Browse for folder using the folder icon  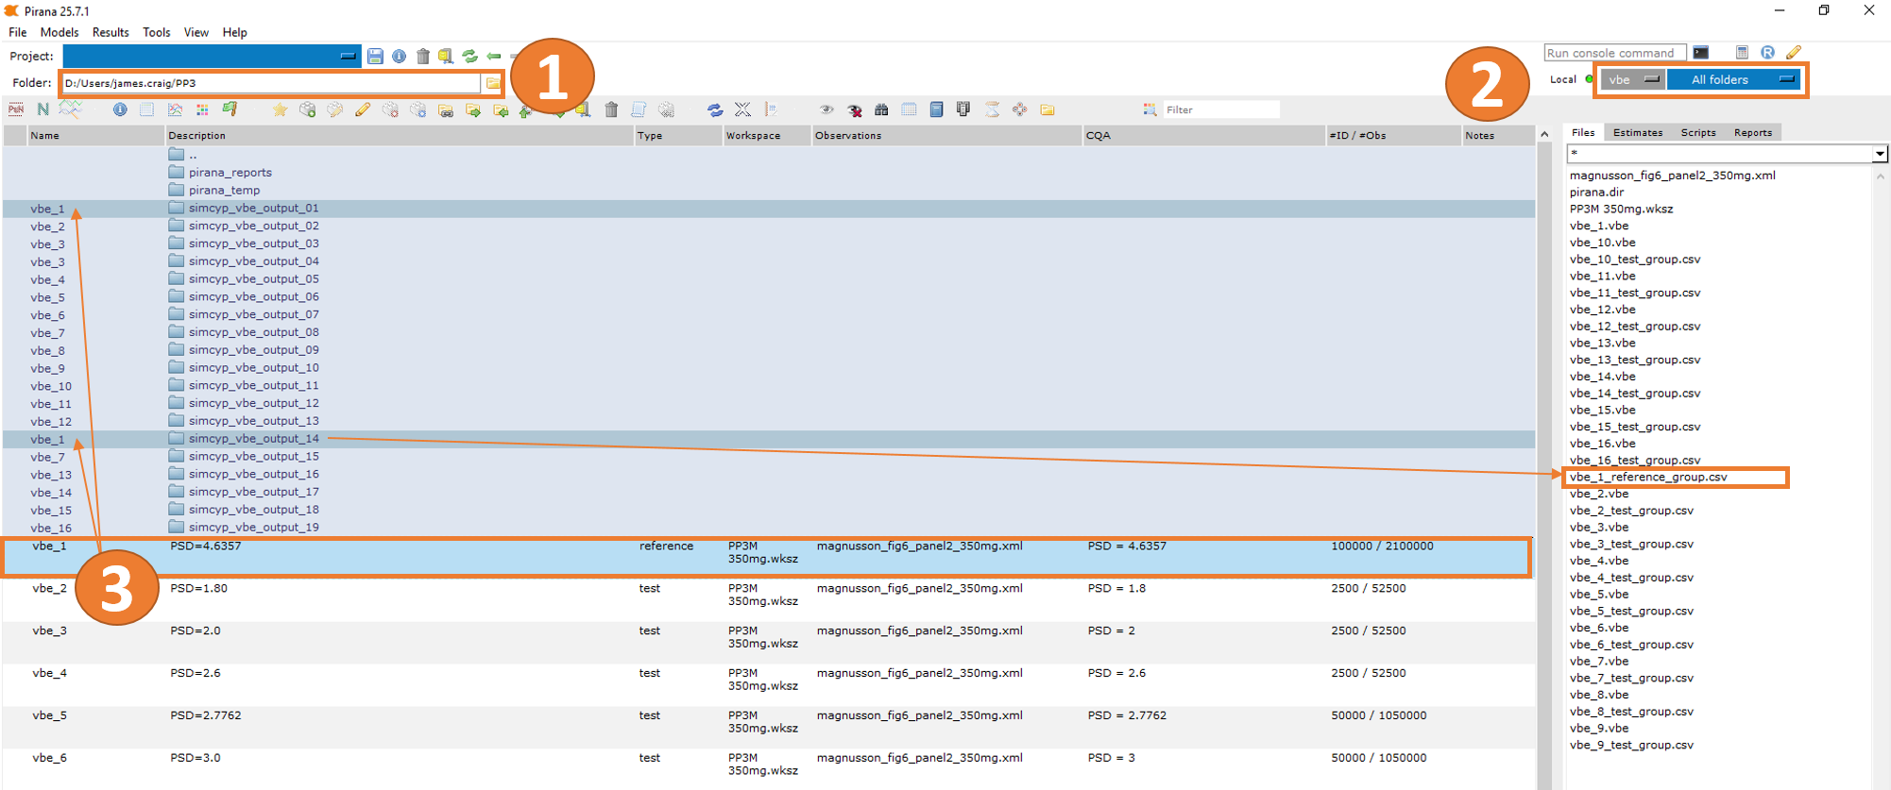coord(493,83)
